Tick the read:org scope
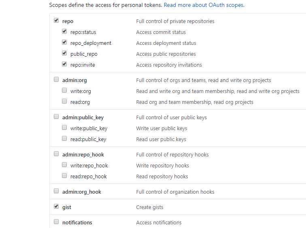The height and width of the screenshot is (228, 306). coord(64,101)
